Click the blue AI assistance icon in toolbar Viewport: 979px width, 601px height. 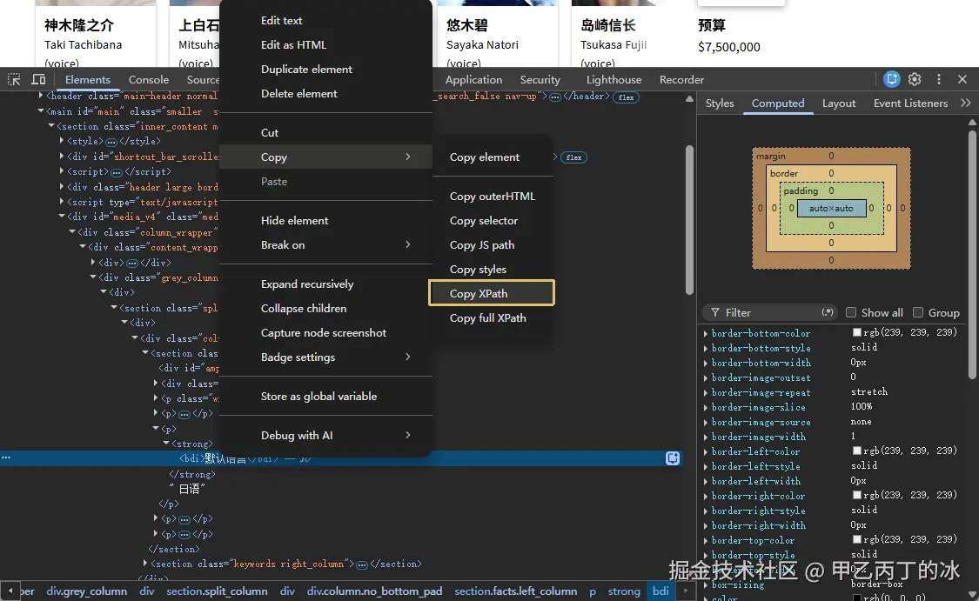[892, 79]
